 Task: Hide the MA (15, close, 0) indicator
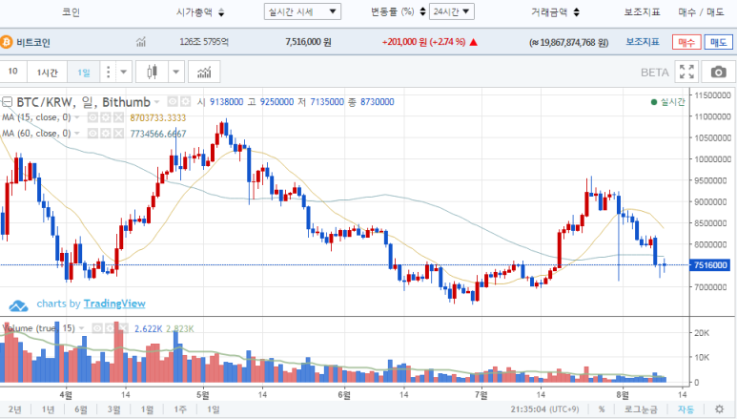94,117
